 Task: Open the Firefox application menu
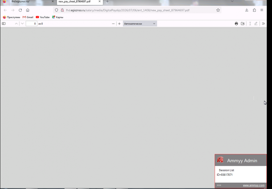[x=262, y=10]
